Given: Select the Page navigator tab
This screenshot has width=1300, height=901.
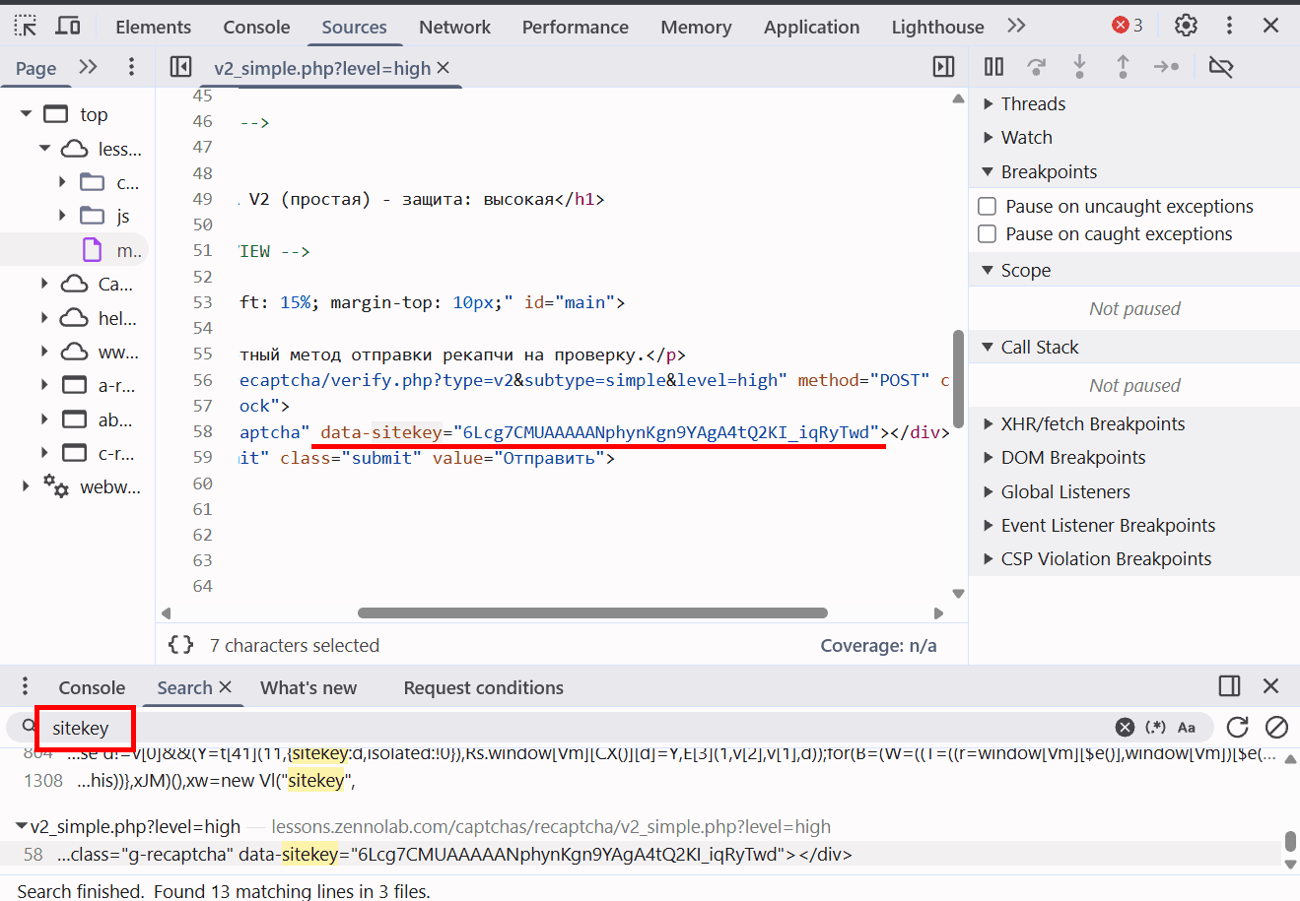Looking at the screenshot, I should (35, 68).
